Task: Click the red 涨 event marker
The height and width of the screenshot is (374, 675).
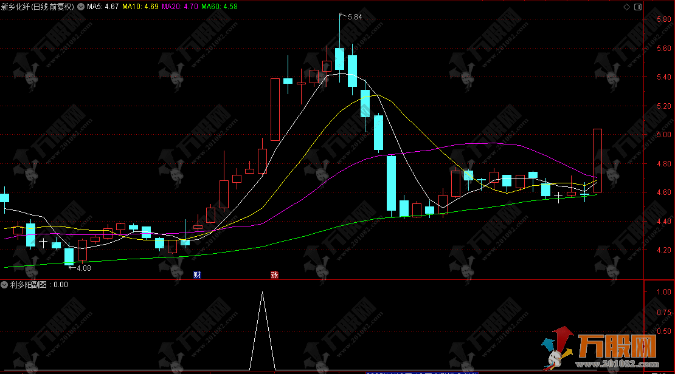Action: pos(274,274)
